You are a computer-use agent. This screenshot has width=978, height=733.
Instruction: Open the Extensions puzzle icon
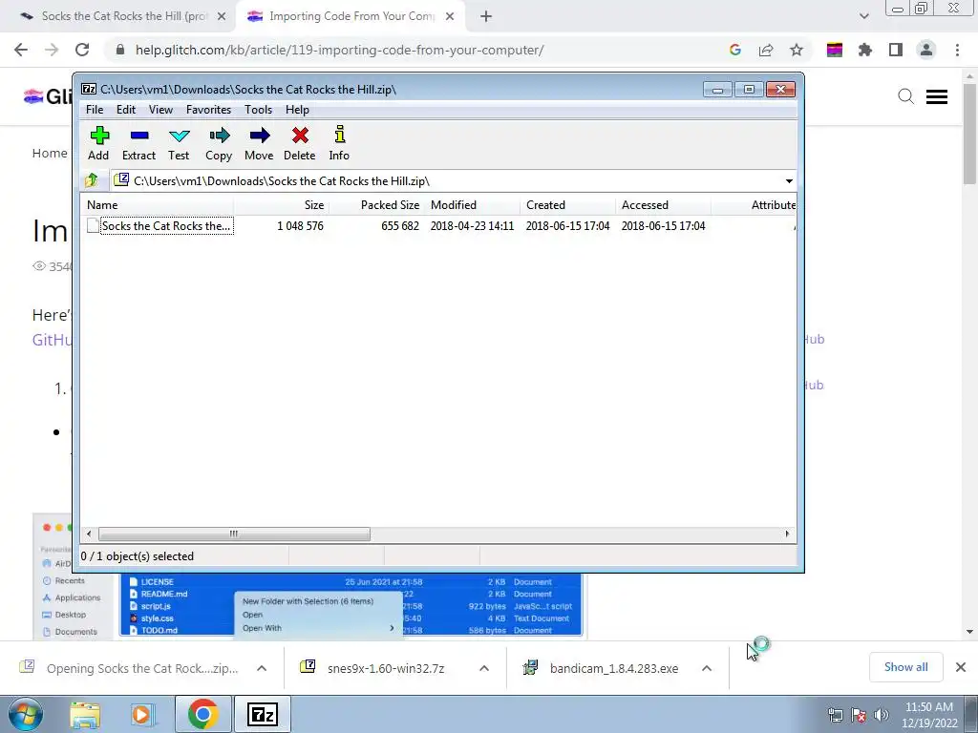(865, 50)
